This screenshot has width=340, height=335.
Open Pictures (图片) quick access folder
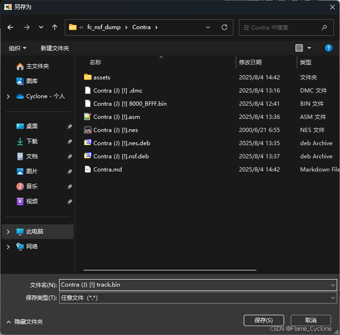[27, 171]
